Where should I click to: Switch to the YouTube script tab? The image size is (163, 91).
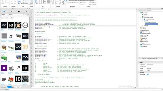pyautogui.click(x=35, y=9)
